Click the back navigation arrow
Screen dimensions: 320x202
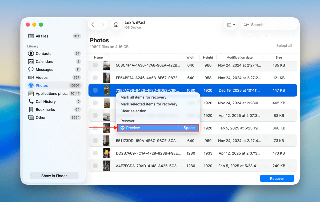(93, 24)
